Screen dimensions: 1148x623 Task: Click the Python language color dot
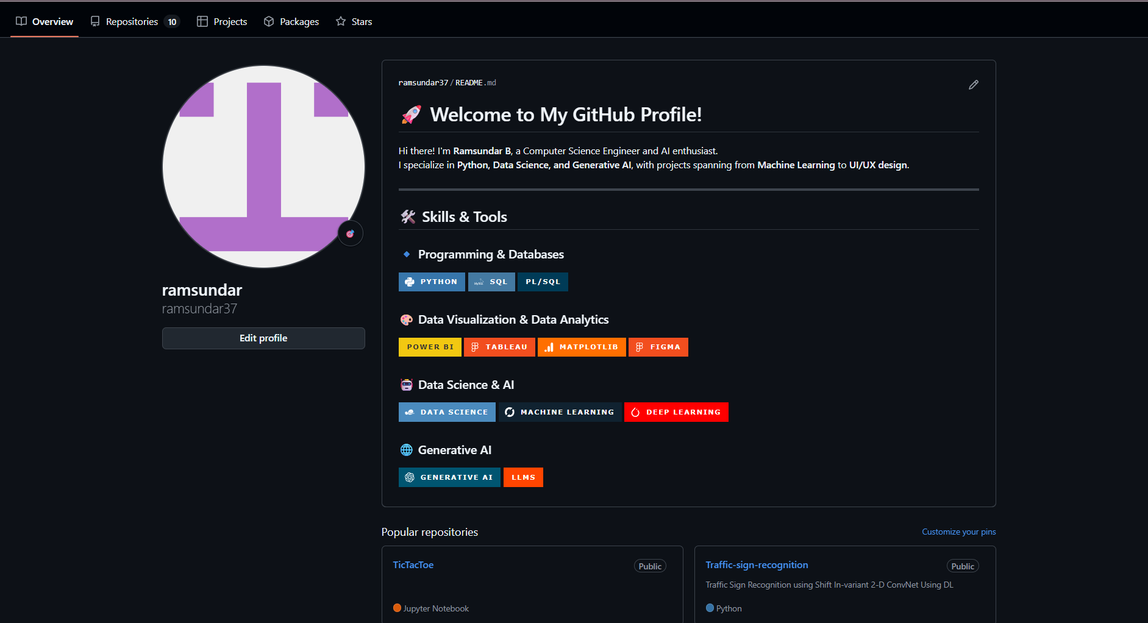tap(710, 608)
